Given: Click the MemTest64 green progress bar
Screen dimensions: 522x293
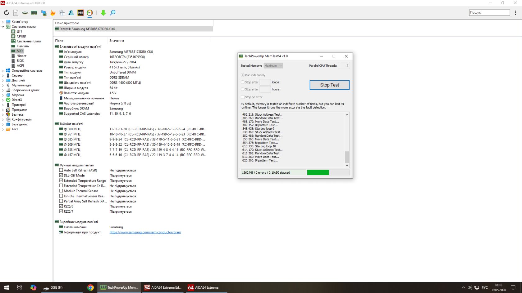Looking at the screenshot, I should click(x=318, y=172).
